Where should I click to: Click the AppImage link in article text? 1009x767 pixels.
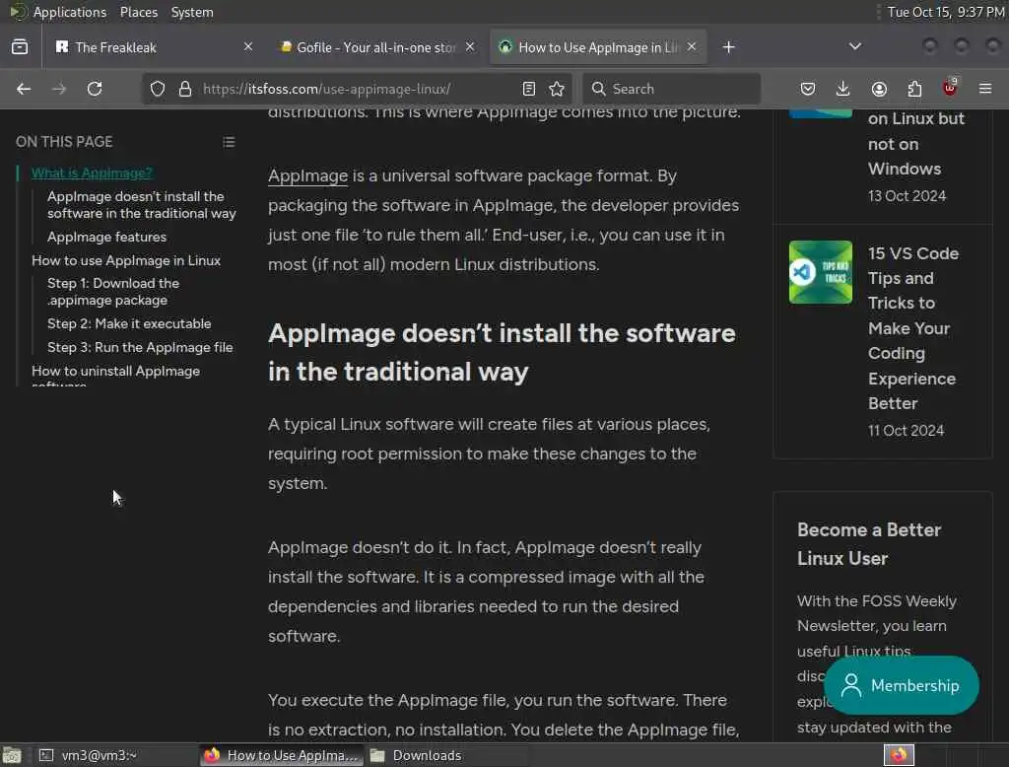tap(307, 175)
